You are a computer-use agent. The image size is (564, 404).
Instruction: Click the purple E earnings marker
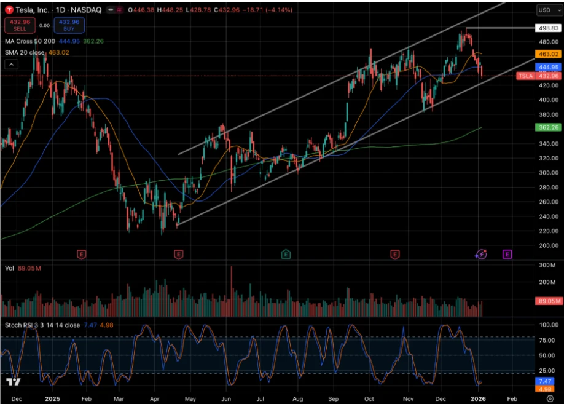[506, 254]
